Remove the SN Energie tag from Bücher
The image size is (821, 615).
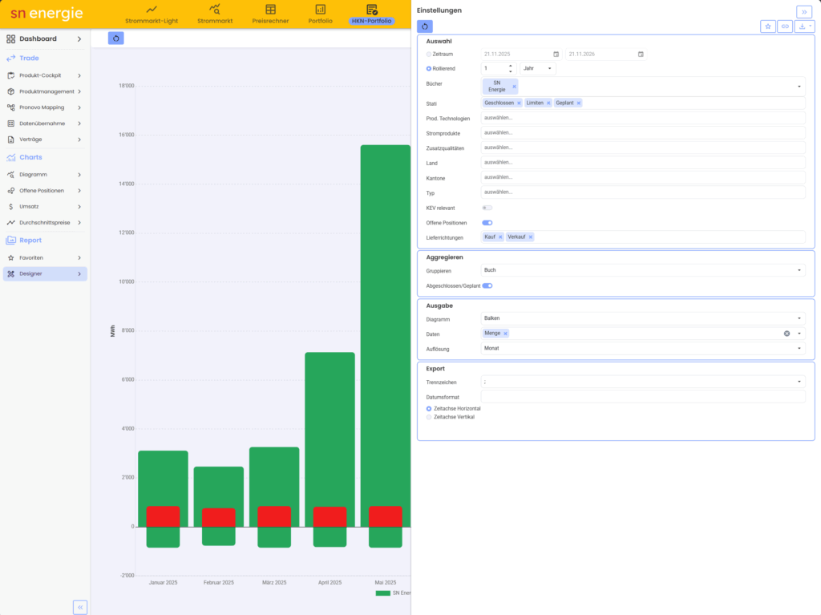coord(514,87)
